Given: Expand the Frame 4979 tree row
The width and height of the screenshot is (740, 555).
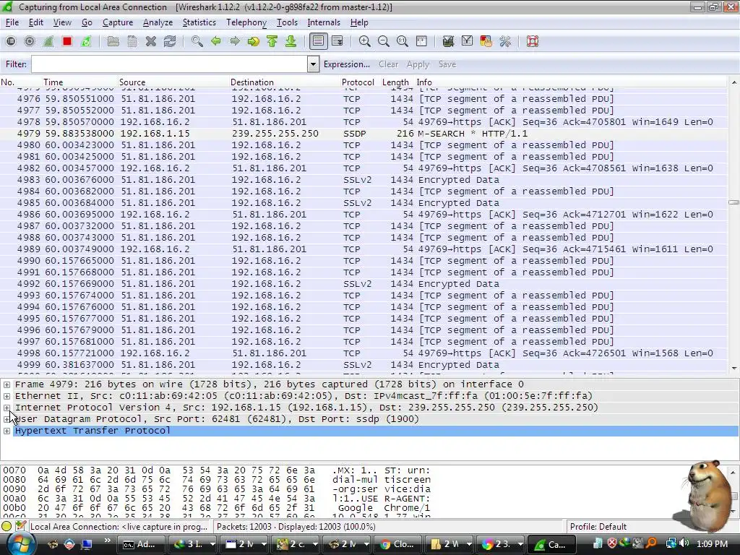Looking at the screenshot, I should (x=7, y=384).
